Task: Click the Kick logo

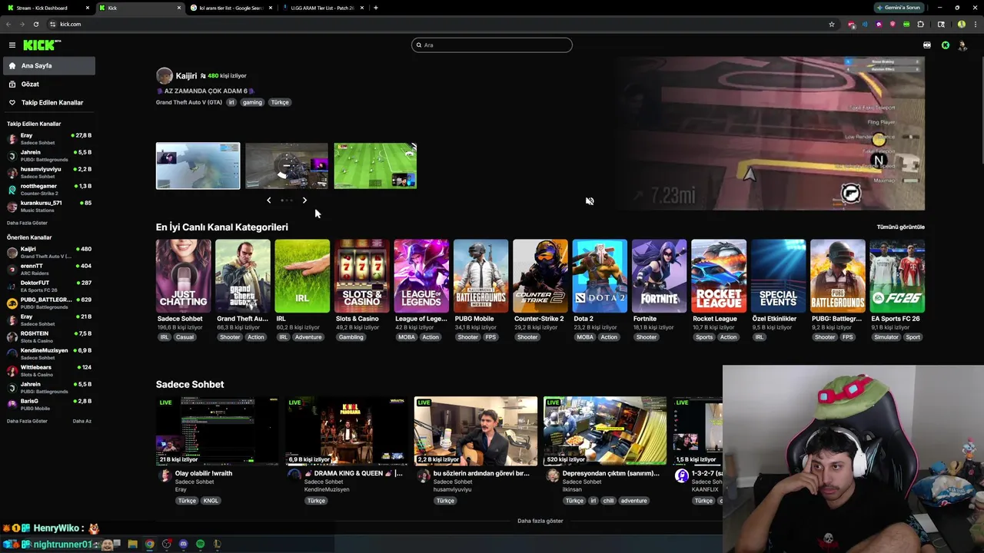Action: (42, 45)
